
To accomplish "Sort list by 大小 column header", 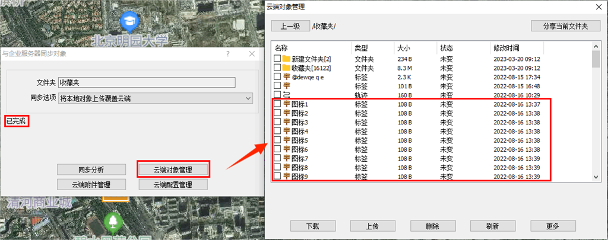I will coord(403,47).
